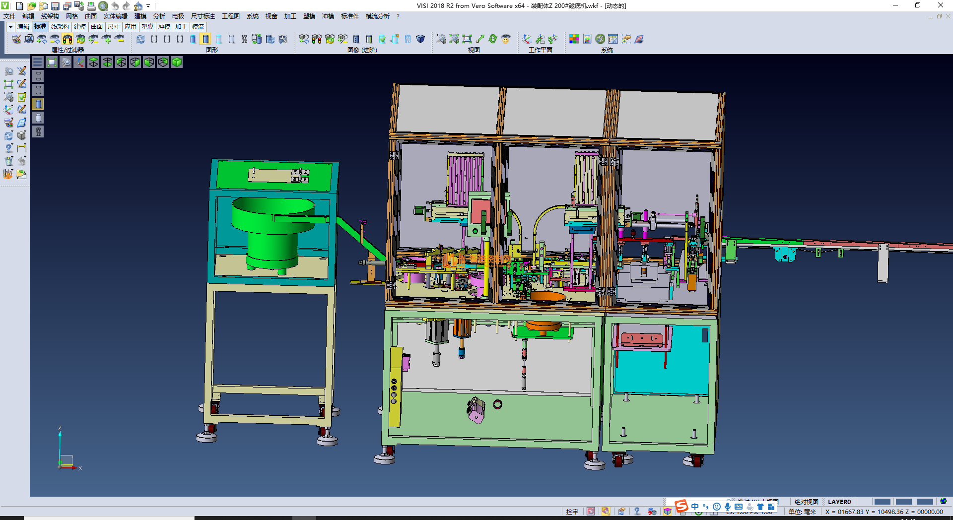Viewport: 953px width, 520px height.
Task: Toggle the wireframe cylinder display mode
Action: pyautogui.click(x=154, y=39)
